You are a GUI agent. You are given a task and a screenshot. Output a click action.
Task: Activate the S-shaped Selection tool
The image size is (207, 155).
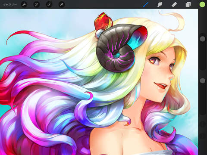[x=49, y=4]
